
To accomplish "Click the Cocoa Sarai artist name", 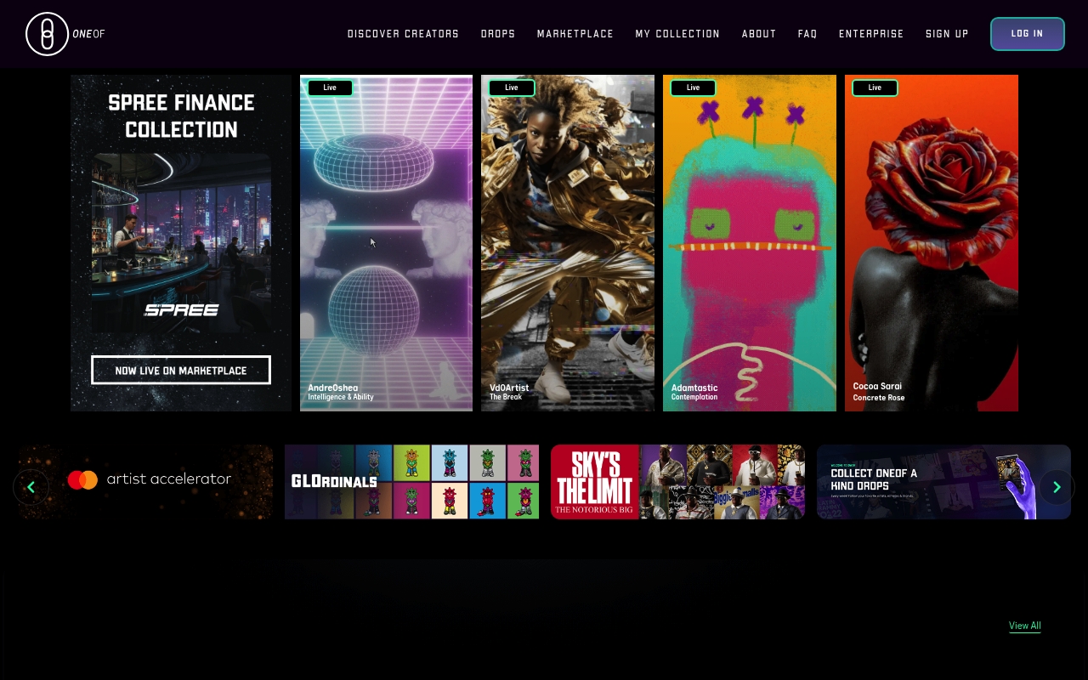I will [877, 387].
